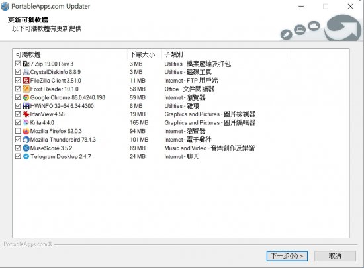Click the 下載大小 column header
Viewport: 364px width, 268px height.
(144, 54)
